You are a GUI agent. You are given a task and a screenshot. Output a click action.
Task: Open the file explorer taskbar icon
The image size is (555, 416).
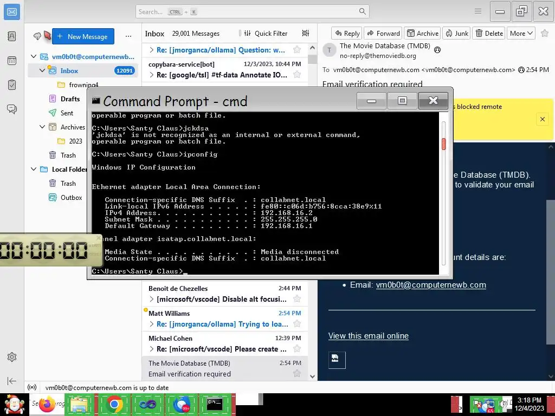[79, 404]
